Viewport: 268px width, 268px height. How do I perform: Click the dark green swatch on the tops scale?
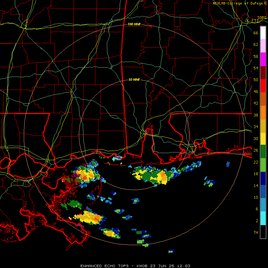coord(263,152)
